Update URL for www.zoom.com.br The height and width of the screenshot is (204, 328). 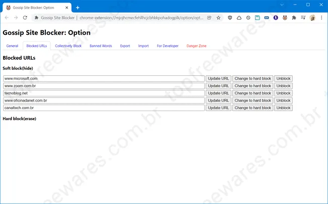tap(218, 86)
